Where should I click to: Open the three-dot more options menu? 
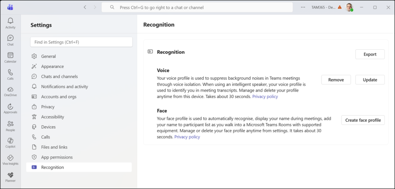[x=303, y=7]
